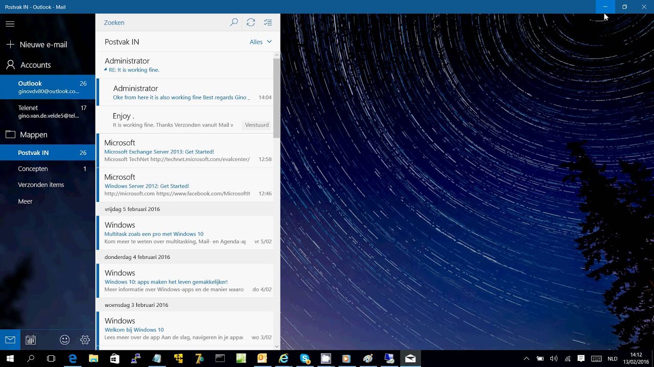
Task: Click the search magnifier icon
Action: tap(234, 22)
